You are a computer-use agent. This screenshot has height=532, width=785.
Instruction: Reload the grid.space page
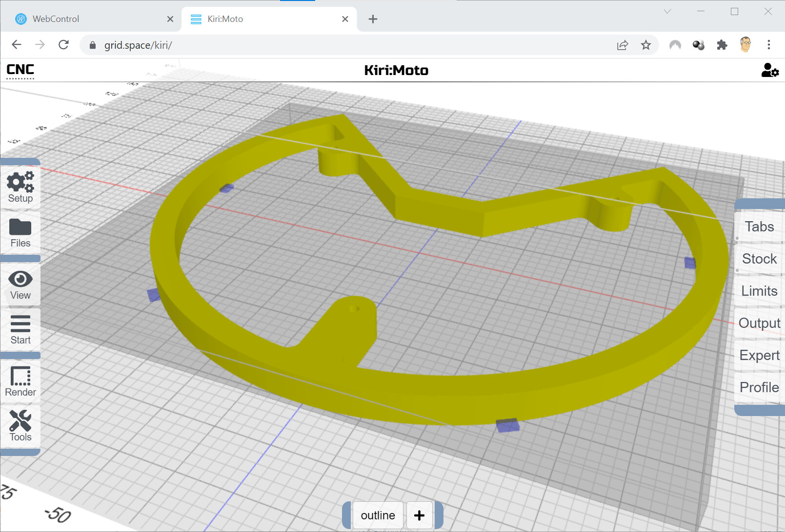63,45
